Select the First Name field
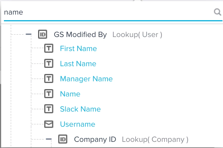 (78, 48)
